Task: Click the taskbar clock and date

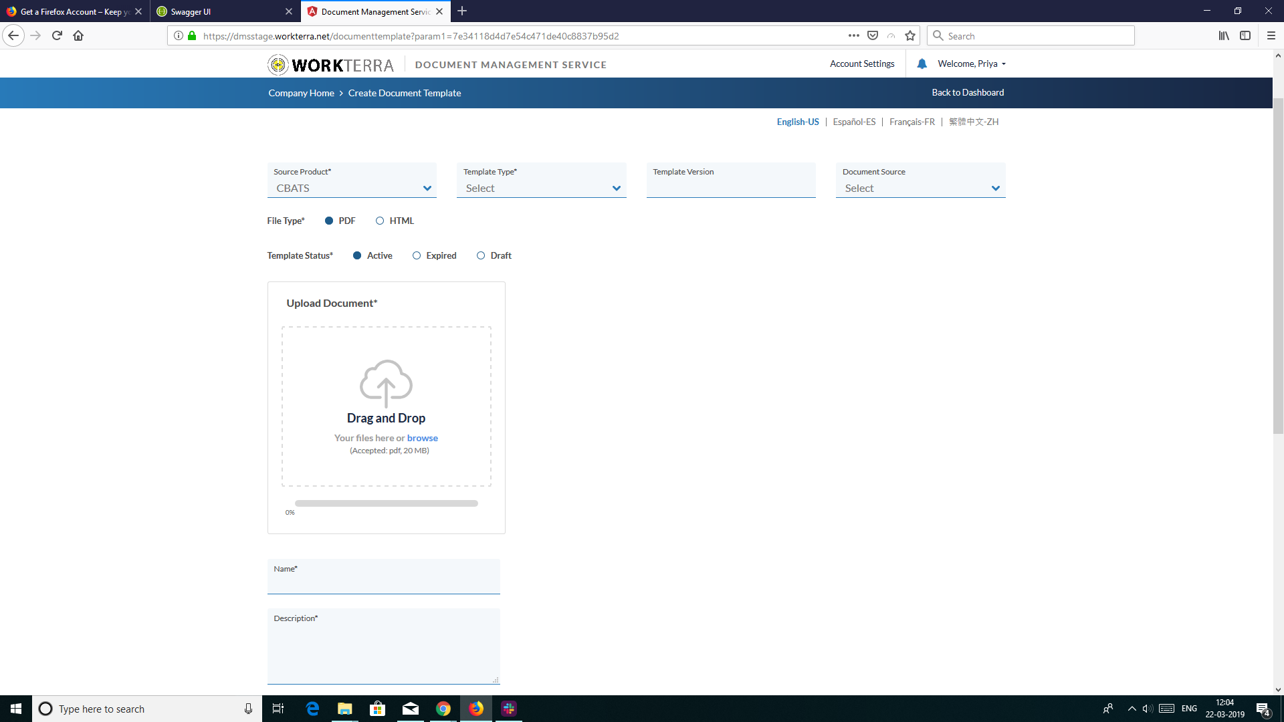Action: 1224,709
